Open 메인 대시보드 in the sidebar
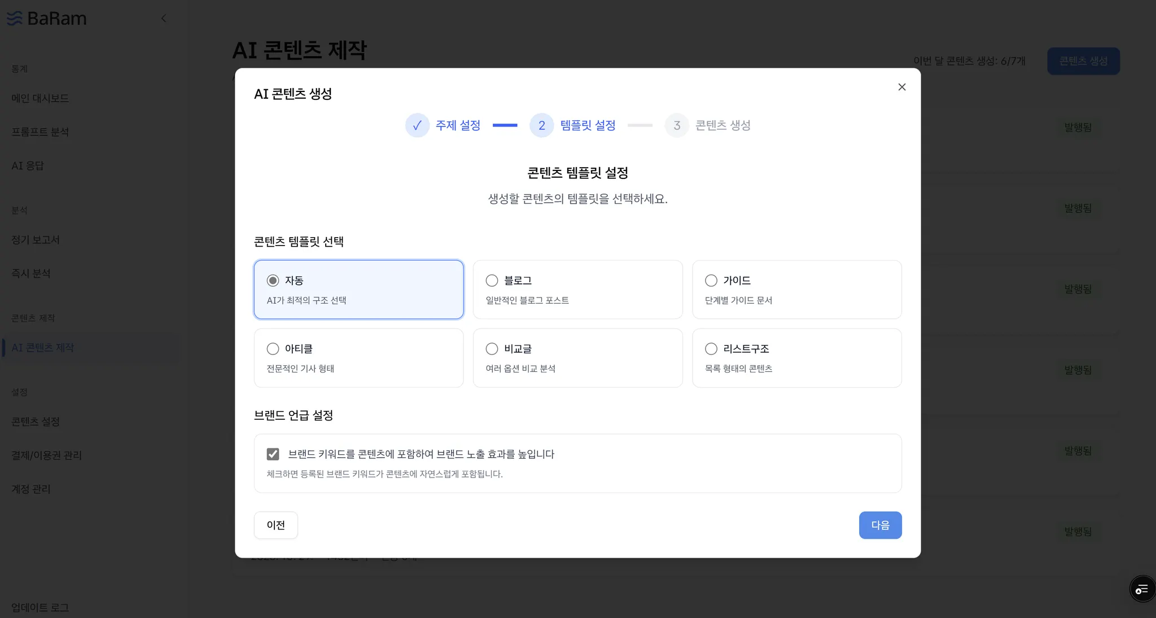This screenshot has width=1156, height=618. point(40,98)
